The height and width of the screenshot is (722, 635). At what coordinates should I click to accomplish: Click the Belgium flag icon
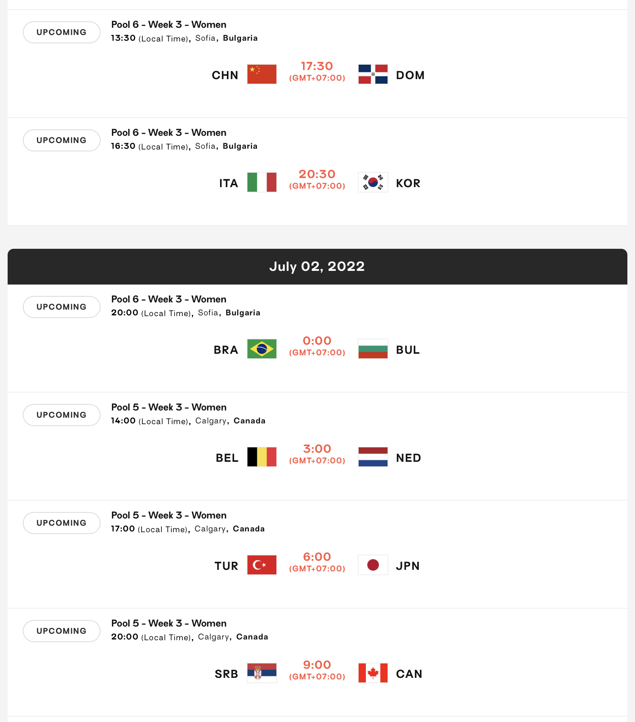coord(262,457)
